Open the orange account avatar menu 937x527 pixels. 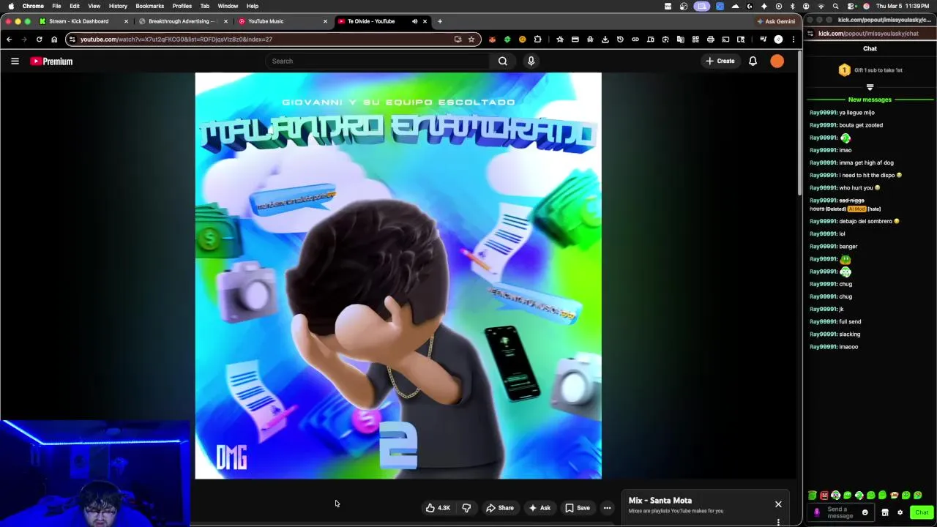pos(777,61)
